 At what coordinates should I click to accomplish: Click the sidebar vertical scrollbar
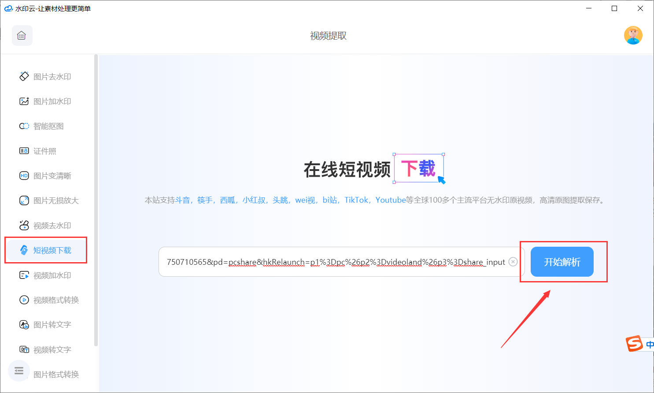[x=96, y=198]
